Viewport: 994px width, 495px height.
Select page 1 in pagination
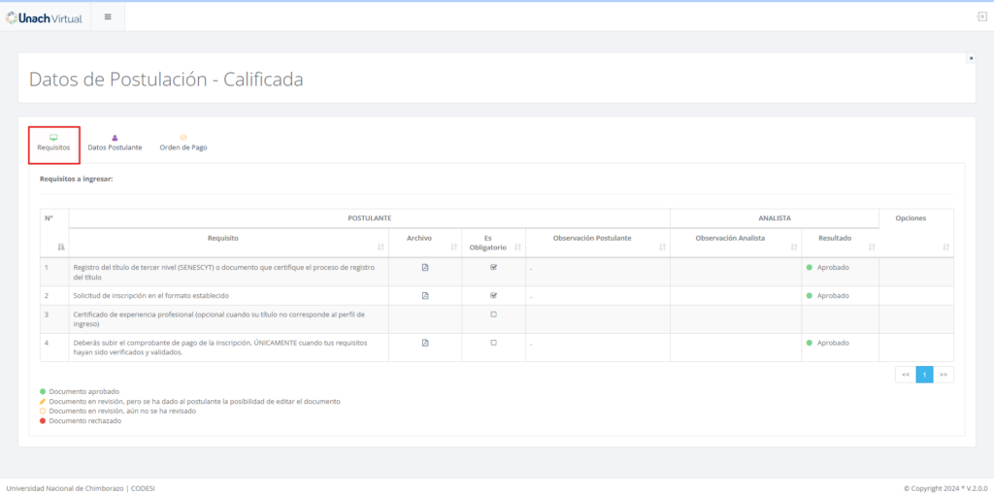924,375
